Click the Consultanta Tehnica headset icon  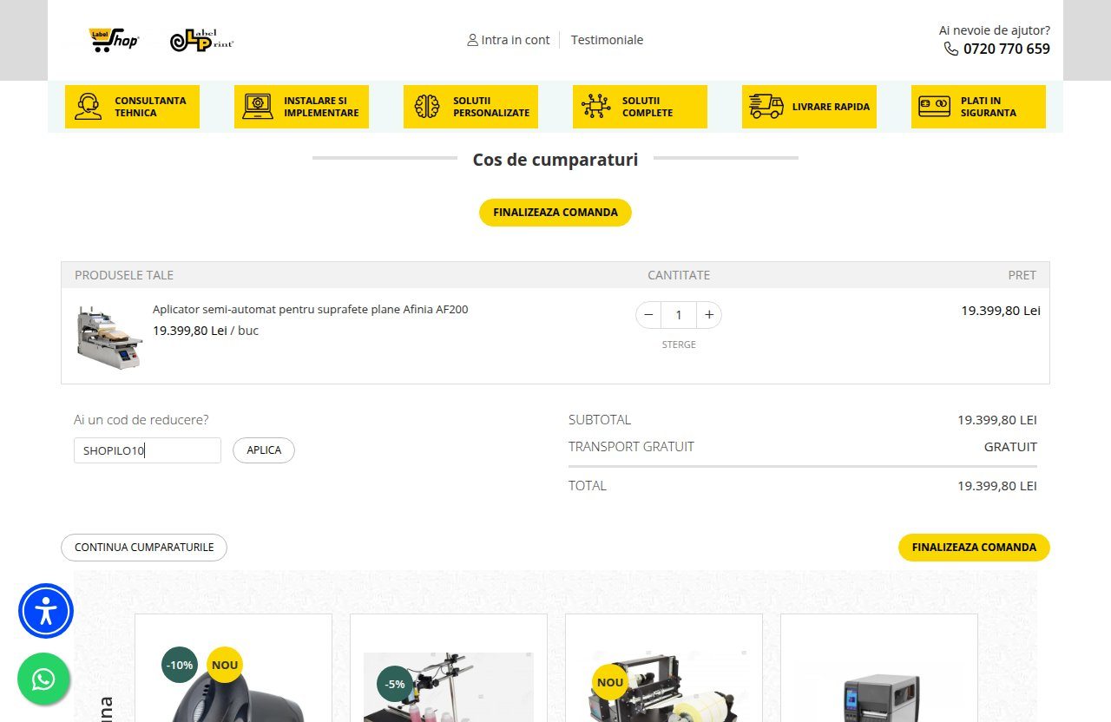click(88, 107)
